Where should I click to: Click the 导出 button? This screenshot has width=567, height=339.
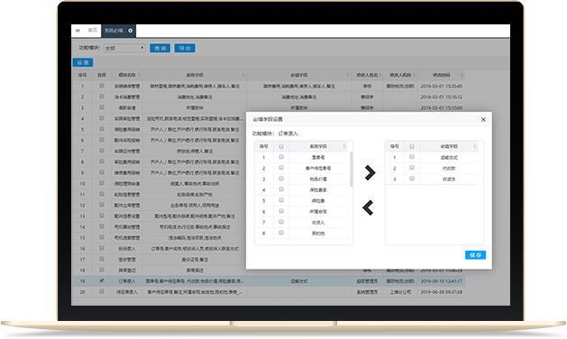tap(185, 48)
